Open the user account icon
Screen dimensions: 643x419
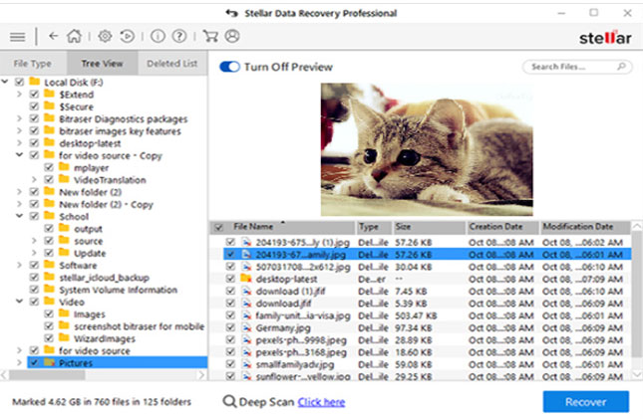[232, 36]
